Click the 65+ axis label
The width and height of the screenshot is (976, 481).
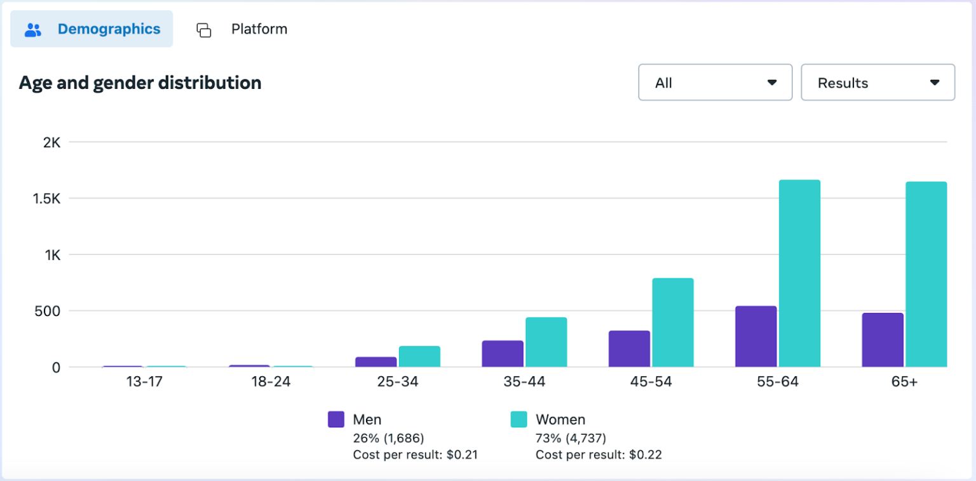(904, 381)
